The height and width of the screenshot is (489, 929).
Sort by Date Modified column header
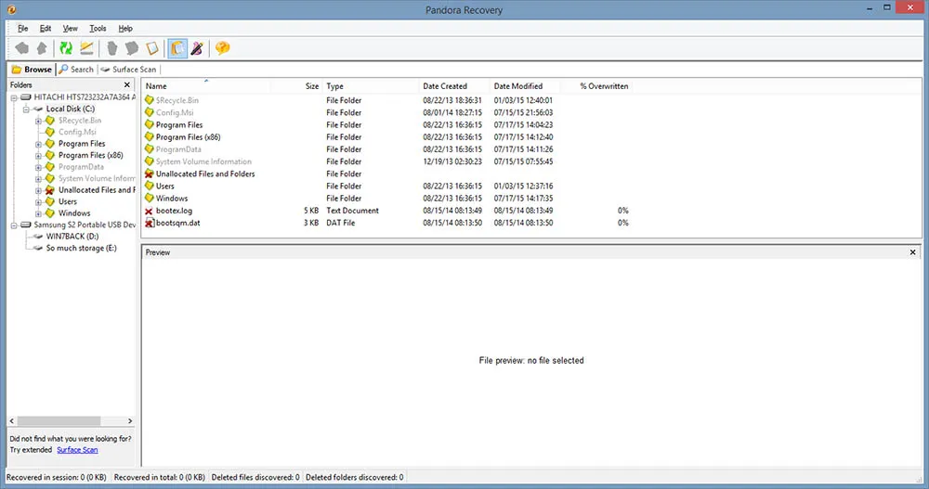pos(525,86)
